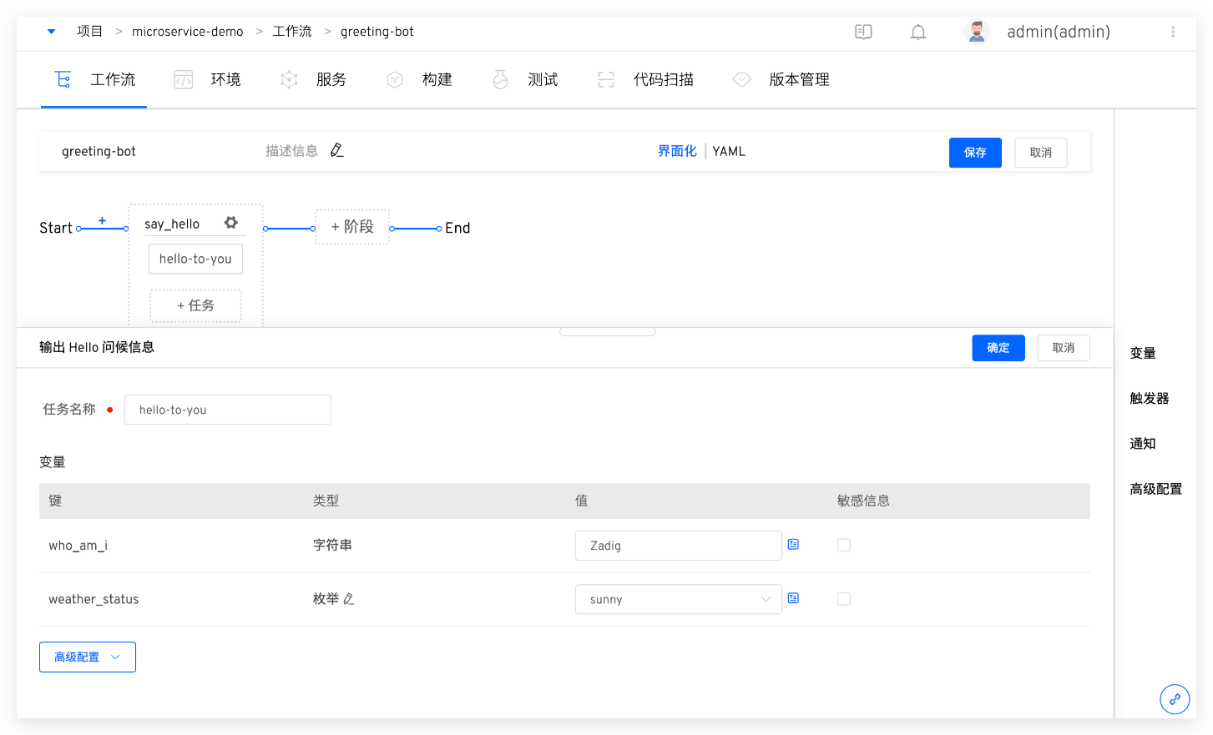This screenshot has width=1213, height=735.
Task: Open the notification bell
Action: [x=918, y=32]
